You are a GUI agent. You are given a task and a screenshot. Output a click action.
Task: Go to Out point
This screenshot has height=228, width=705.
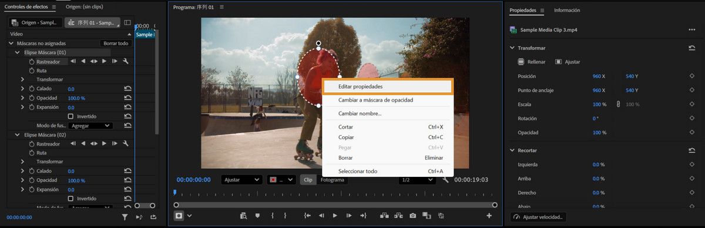(x=363, y=216)
